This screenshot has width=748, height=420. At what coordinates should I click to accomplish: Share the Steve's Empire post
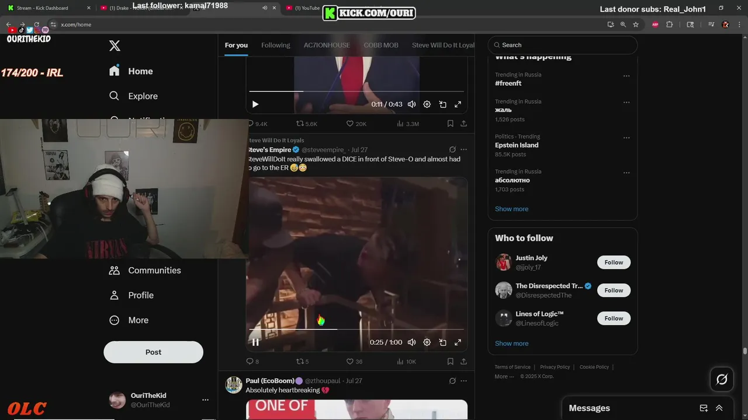463,361
